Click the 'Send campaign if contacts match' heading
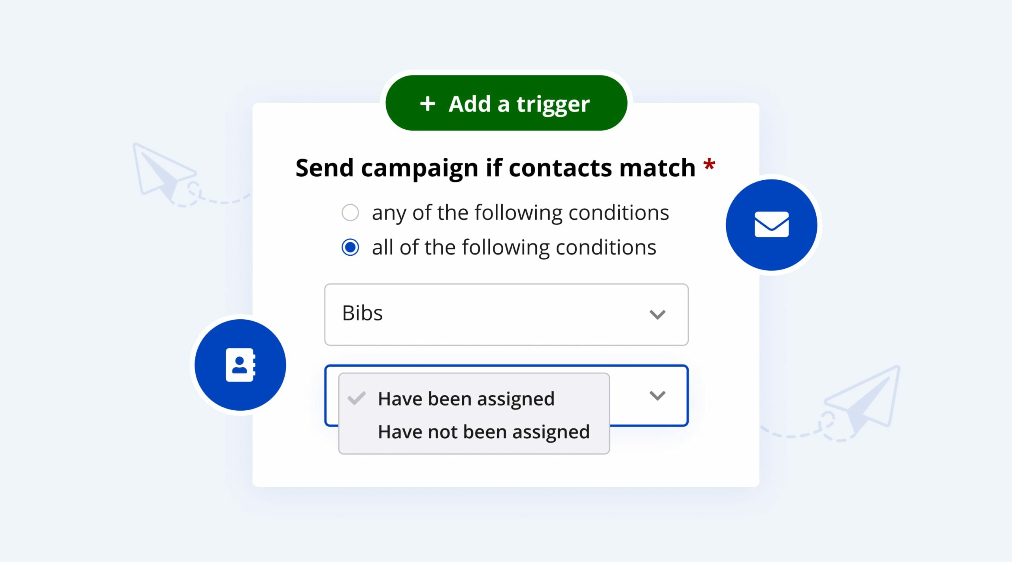Screen dimensions: 1012x562 click(x=495, y=168)
